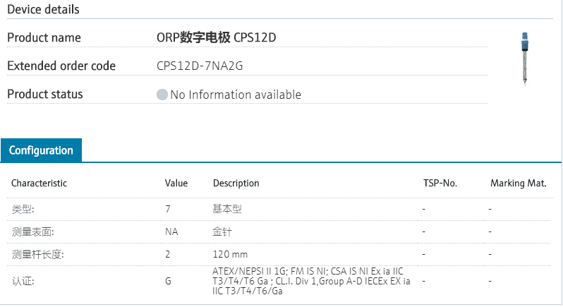This screenshot has height=307, width=563.
Task: Select the extended order code CPS12D-7NA2G
Action: coord(201,66)
